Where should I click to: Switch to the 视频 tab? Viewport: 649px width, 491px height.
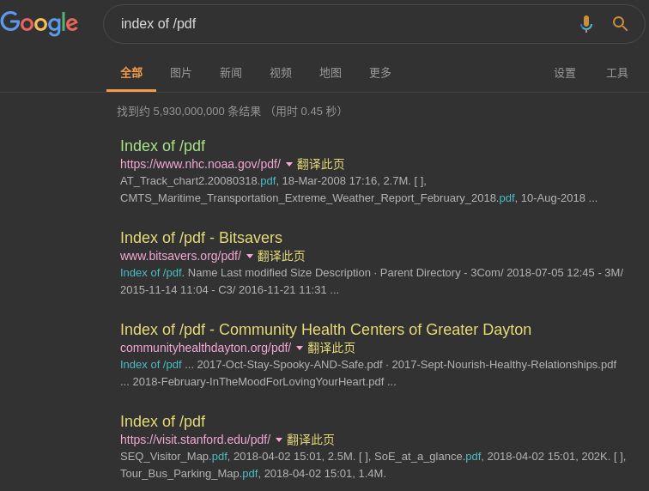(281, 73)
